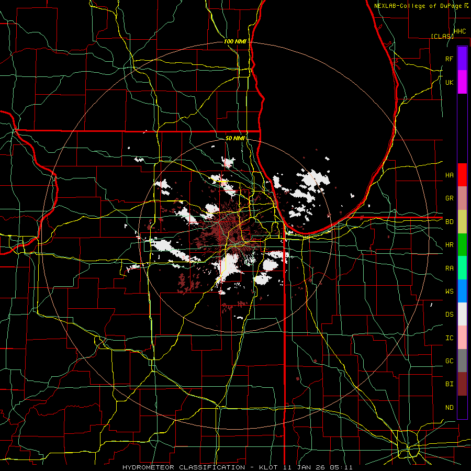The height and width of the screenshot is (471, 471).
Task: Click the HHC product label
Action: 459,31
